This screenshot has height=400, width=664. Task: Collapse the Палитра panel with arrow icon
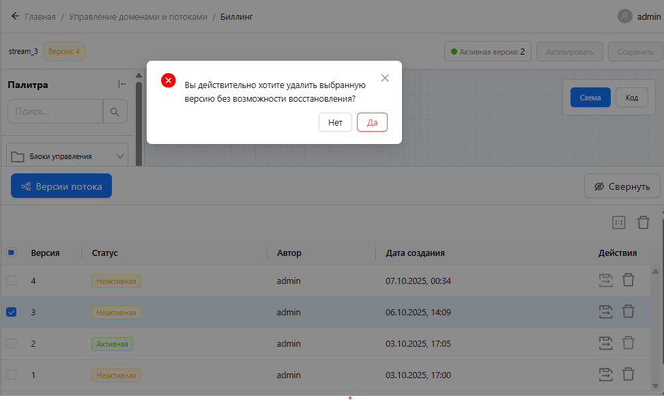122,85
